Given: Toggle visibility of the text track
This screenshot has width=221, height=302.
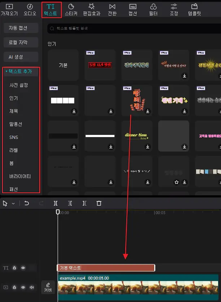Looking at the screenshot, I should [23, 268].
